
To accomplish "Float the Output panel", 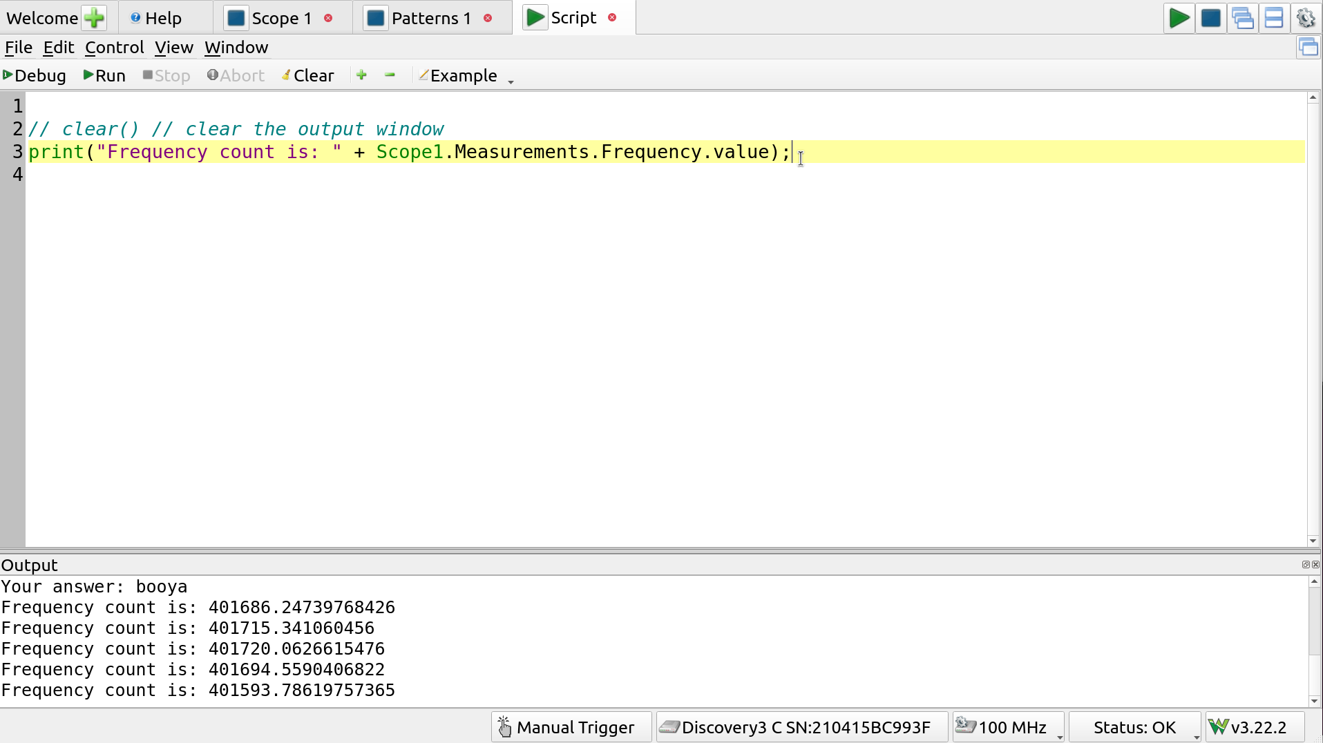I will (x=1305, y=565).
